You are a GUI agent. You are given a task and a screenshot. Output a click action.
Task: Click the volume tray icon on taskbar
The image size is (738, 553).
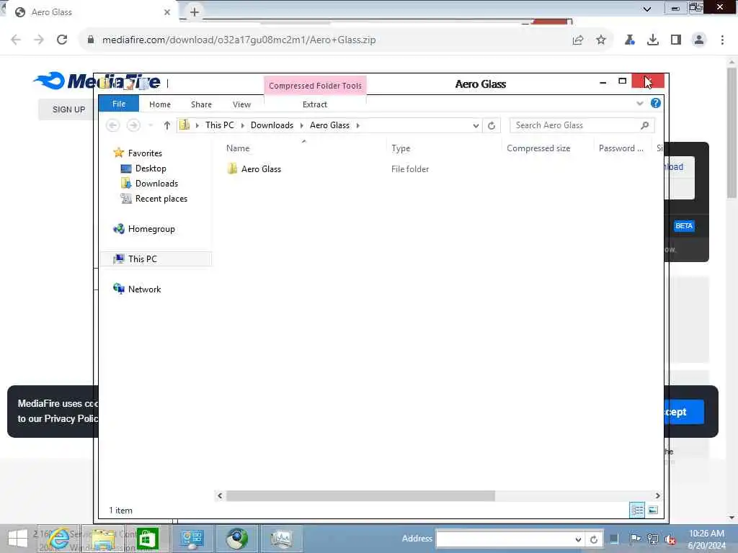(x=670, y=539)
